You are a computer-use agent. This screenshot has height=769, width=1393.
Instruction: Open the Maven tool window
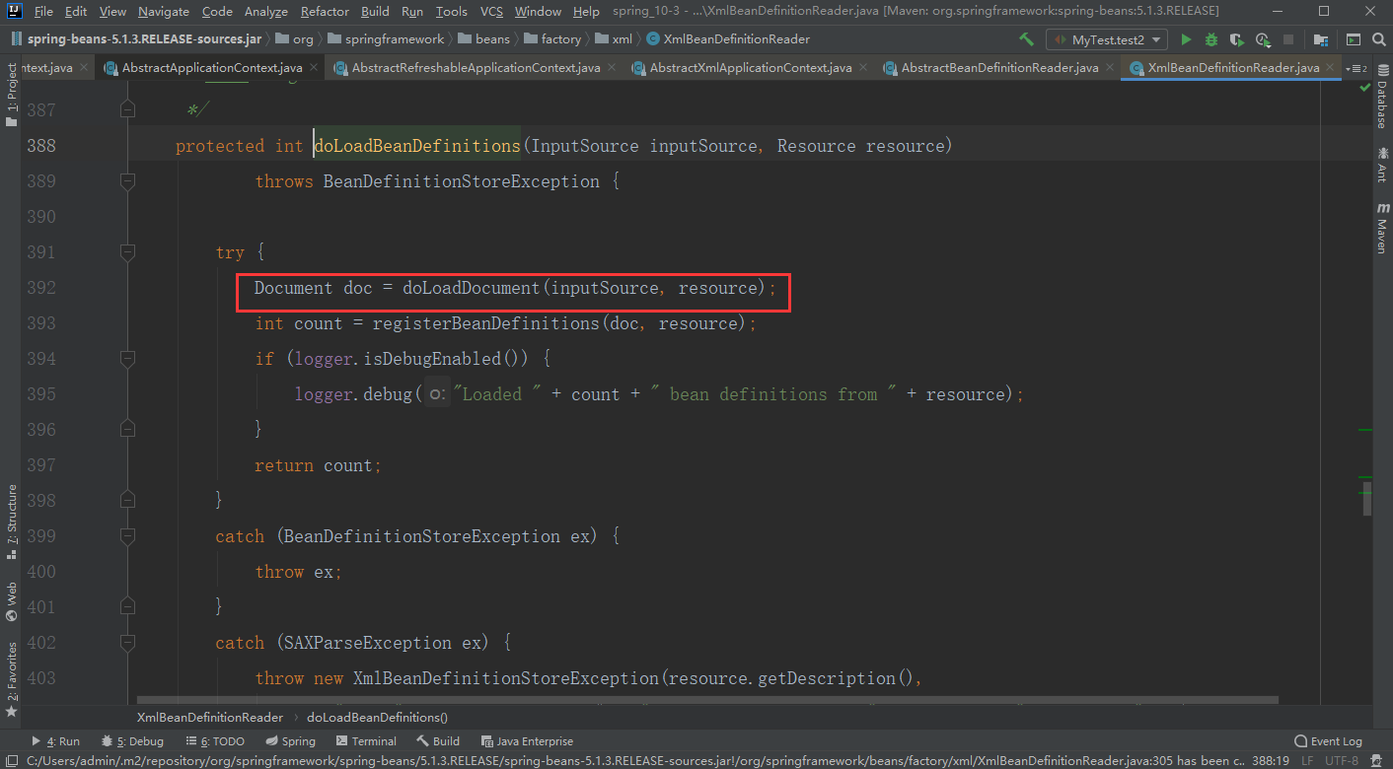tap(1381, 229)
